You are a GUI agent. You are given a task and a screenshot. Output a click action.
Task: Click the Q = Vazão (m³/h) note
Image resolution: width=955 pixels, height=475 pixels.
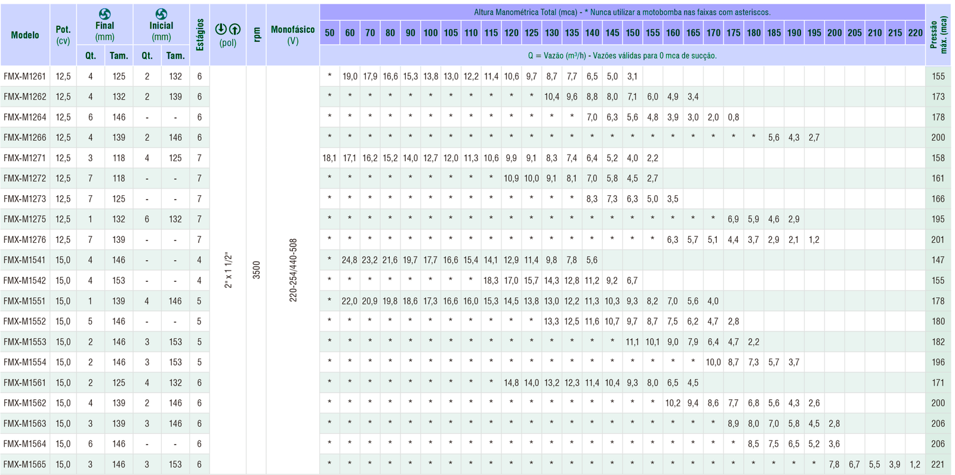622,55
